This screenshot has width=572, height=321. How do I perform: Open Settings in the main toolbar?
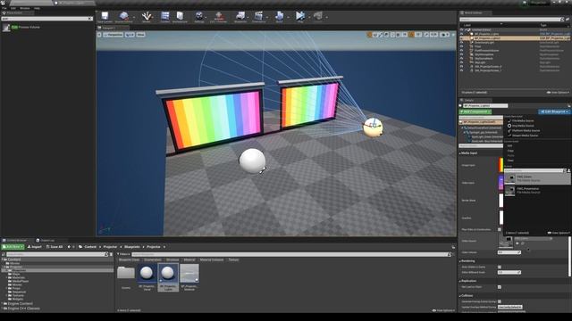click(x=199, y=17)
